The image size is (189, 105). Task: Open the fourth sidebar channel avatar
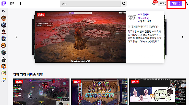[x=4, y=39]
